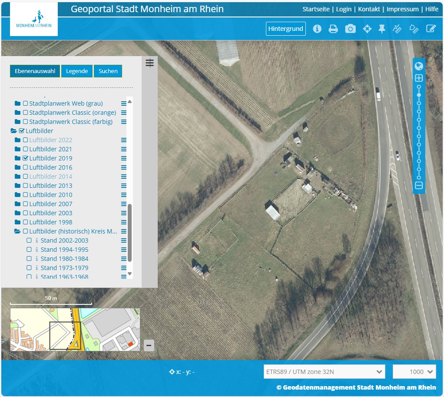444x397 pixels.
Task: Click the info query tool icon
Action: coord(317,29)
